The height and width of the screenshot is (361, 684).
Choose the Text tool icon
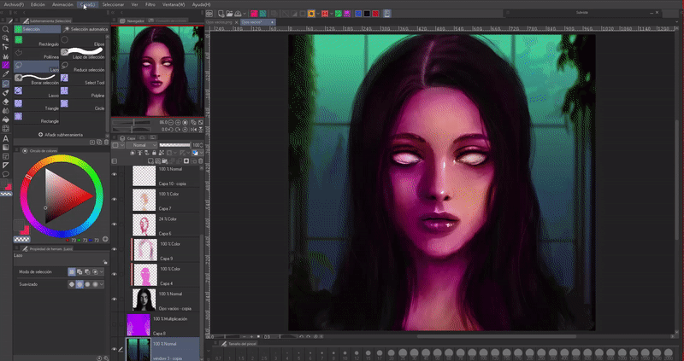(x=6, y=138)
